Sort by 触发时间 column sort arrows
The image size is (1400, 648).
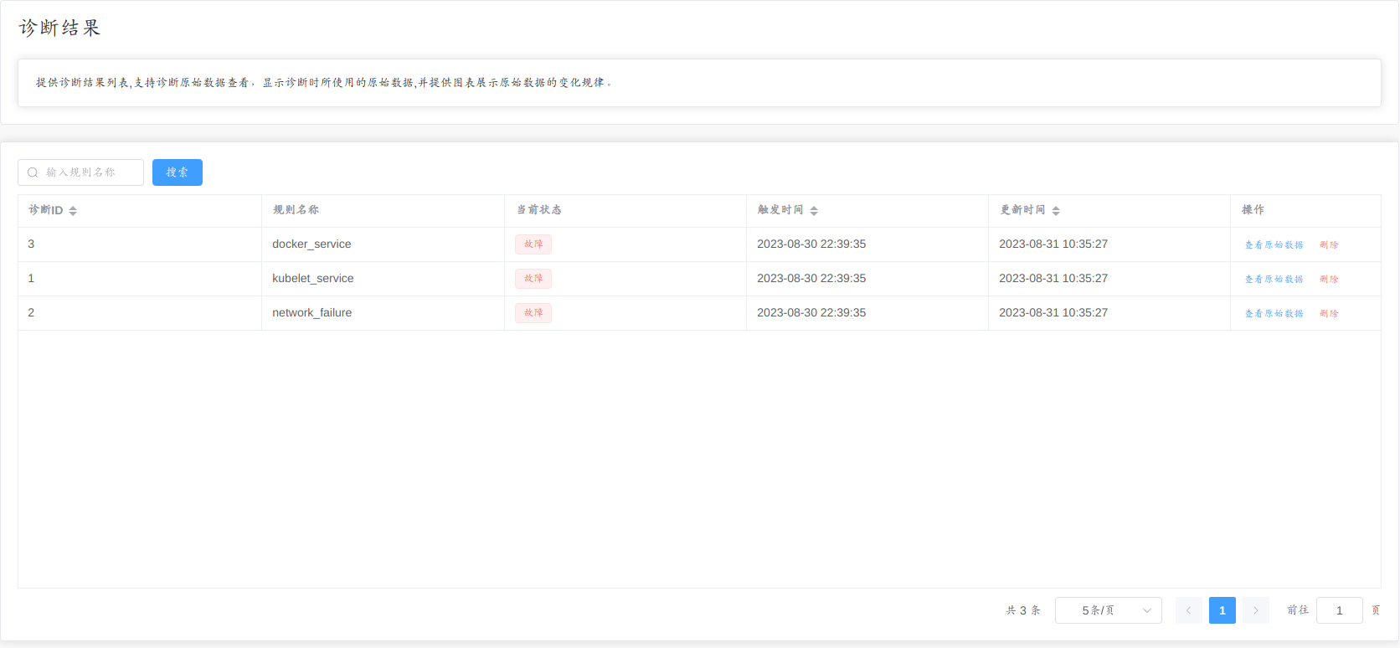[814, 211]
